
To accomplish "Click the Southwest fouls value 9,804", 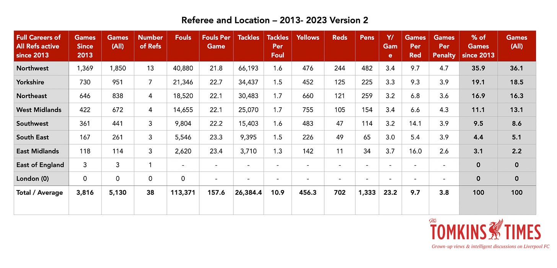I will click(x=183, y=123).
